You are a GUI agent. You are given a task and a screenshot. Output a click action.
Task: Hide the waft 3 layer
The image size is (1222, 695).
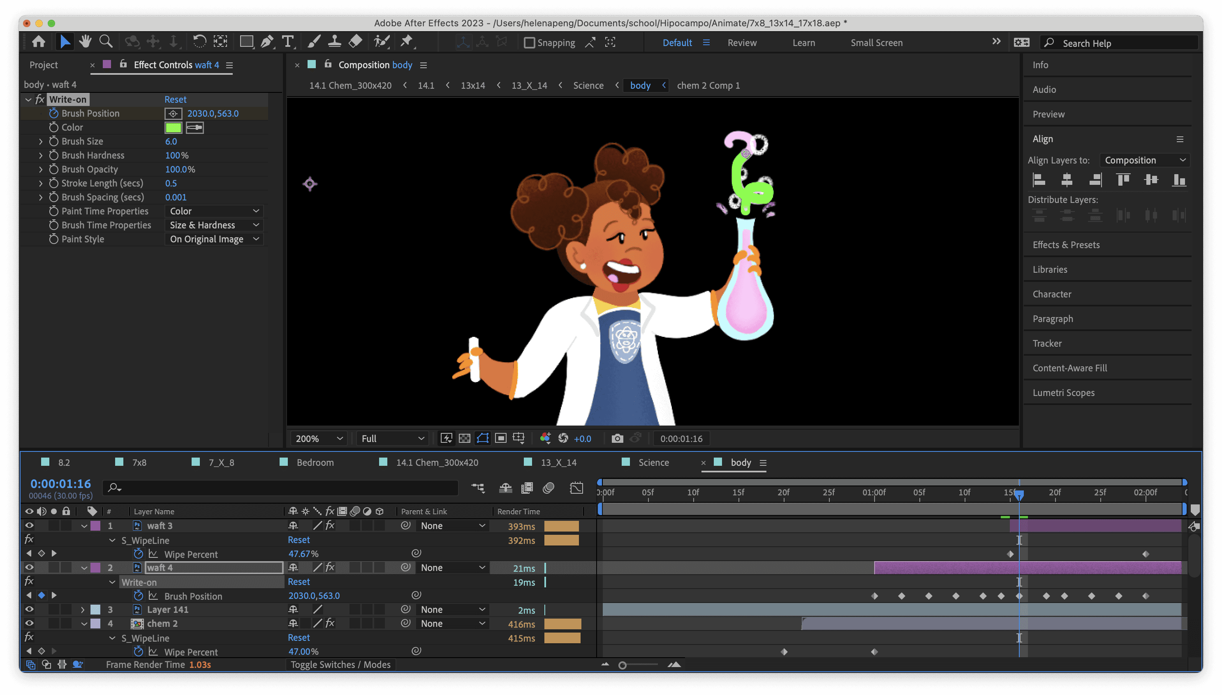tap(29, 525)
